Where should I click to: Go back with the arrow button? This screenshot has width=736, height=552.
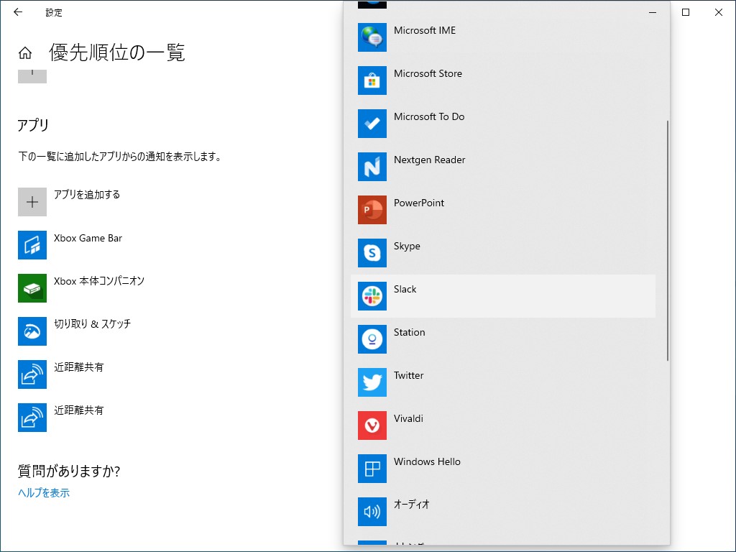click(18, 12)
